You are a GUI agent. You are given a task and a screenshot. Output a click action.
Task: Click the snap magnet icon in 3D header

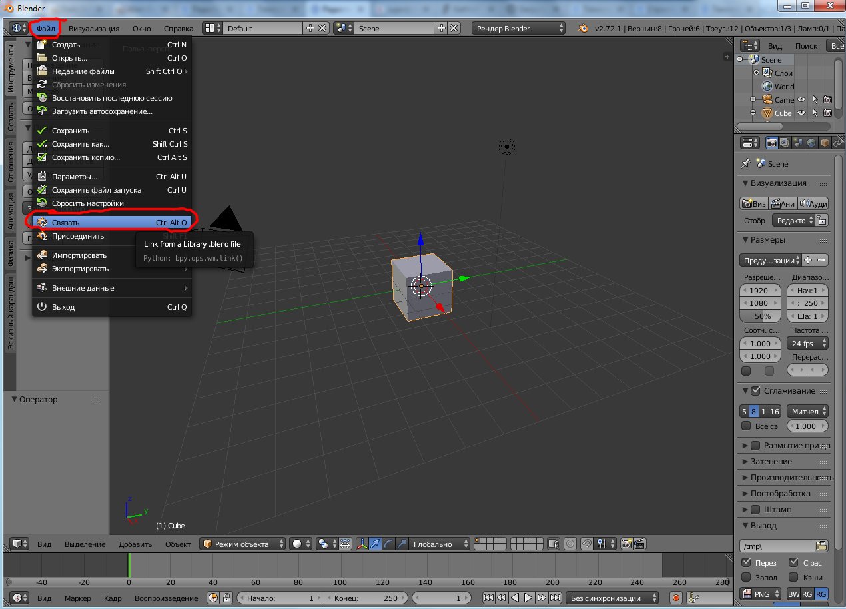[587, 544]
